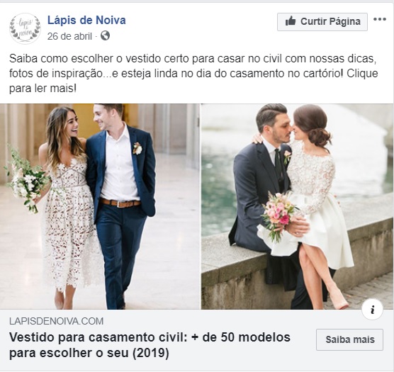Click the thumbs-up icon in Curtir Página
Viewport: 394px width, 372px height.
(291, 21)
